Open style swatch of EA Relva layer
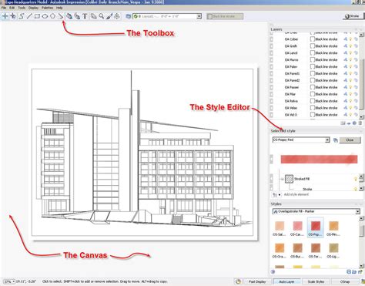This screenshot has height=286, width=365. 313,101
